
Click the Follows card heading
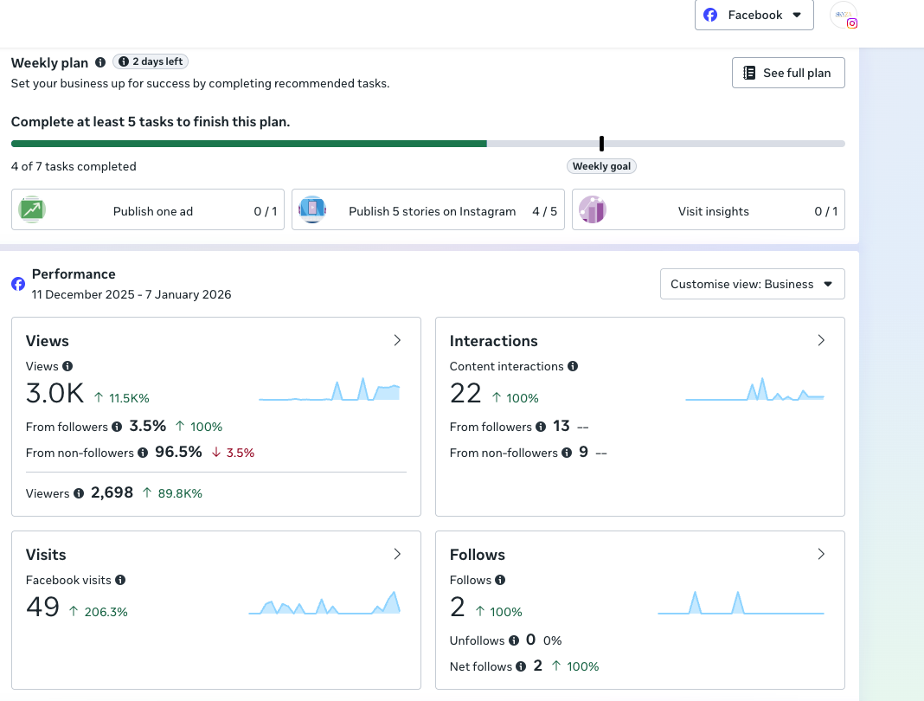tap(478, 555)
